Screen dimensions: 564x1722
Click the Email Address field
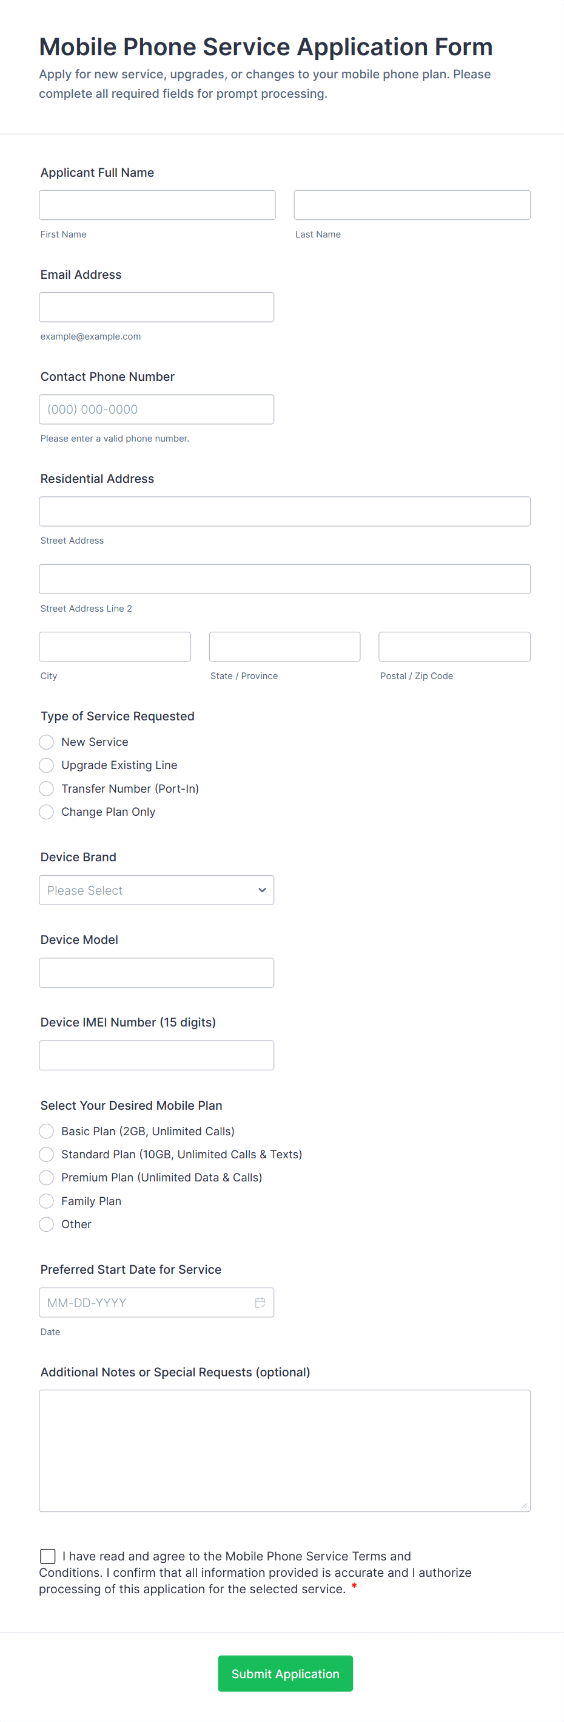(156, 307)
